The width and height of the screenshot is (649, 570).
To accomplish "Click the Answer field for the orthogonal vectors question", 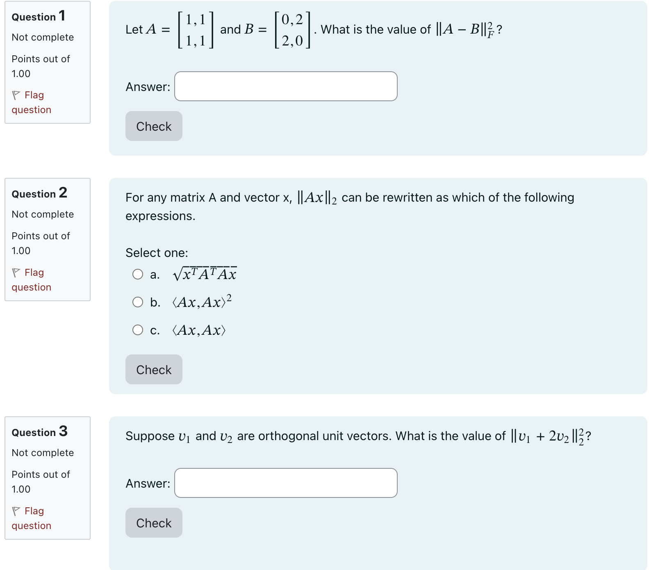I will [285, 484].
